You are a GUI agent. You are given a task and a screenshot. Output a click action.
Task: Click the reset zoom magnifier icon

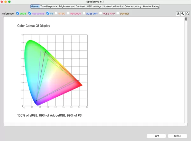(x=188, y=14)
